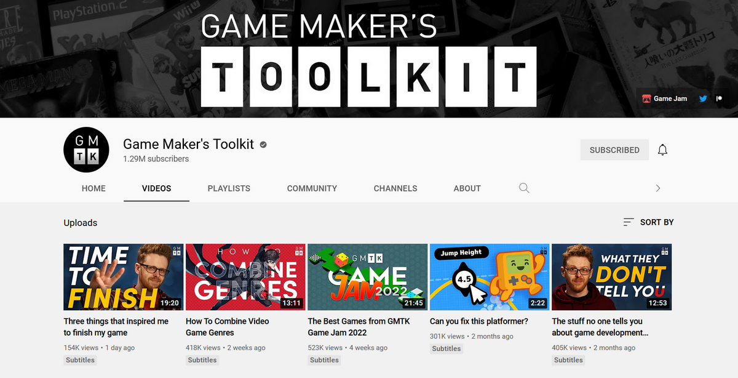Click the itch.io Game Jam banner link
The height and width of the screenshot is (378, 738).
pyautogui.click(x=664, y=99)
